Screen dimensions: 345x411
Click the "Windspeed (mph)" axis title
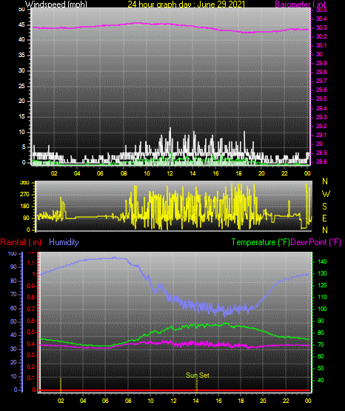pyautogui.click(x=56, y=4)
